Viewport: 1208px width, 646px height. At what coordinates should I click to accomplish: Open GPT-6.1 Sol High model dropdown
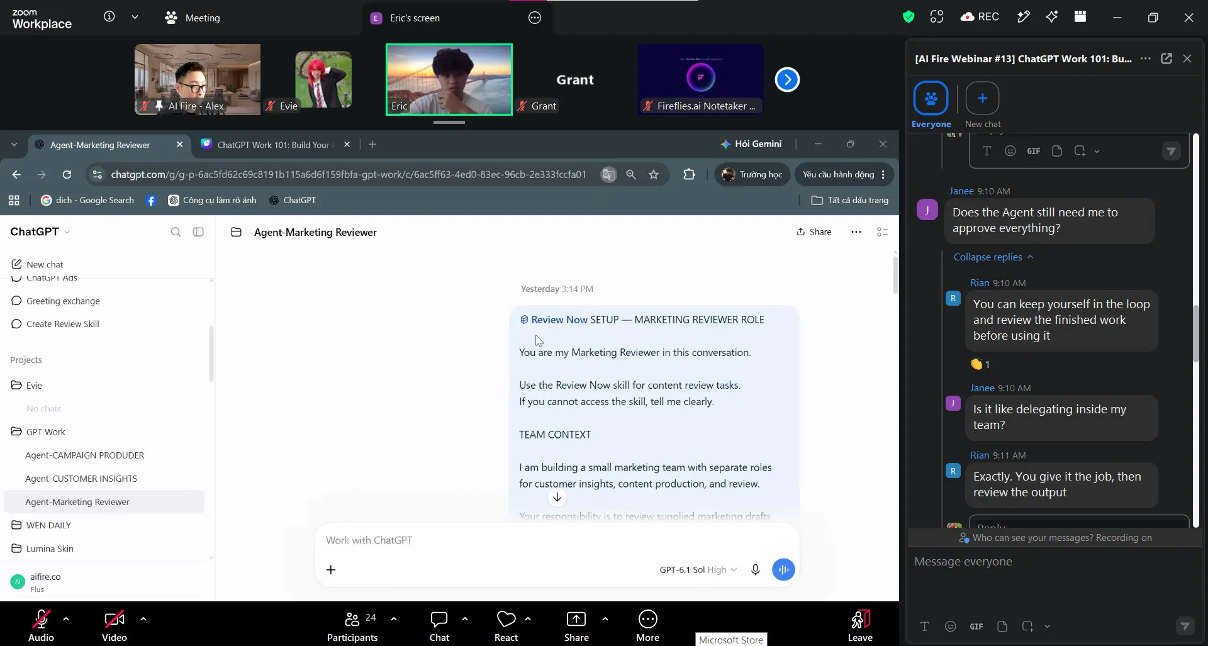(x=698, y=570)
